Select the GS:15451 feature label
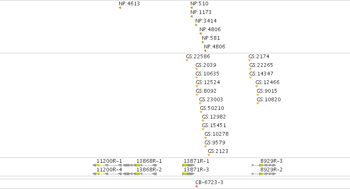The image size is (350, 189). click(214, 125)
